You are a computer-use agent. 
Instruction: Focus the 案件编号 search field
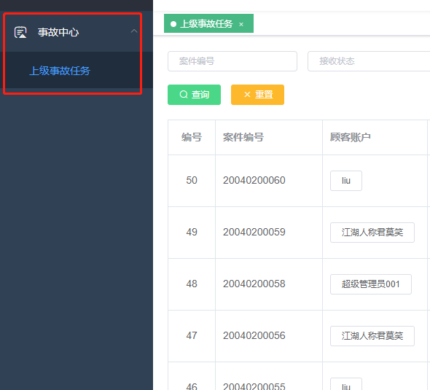232,61
